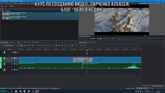165x93 pixels.
Task: Play the project monitor
Action: [94, 39]
